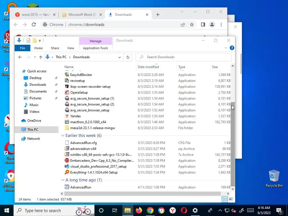288x216 pixels.
Task: Open recent locations dropdown arrow
Action: click(35, 57)
